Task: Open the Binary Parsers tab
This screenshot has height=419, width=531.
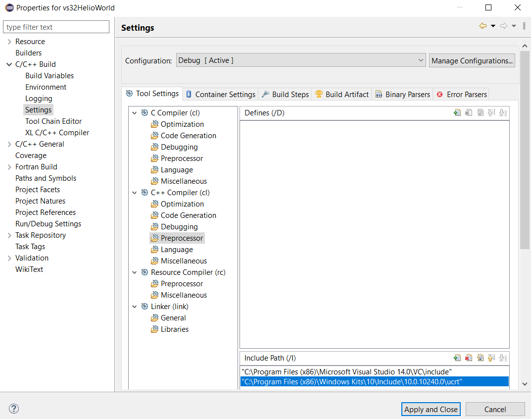Action: pos(402,94)
